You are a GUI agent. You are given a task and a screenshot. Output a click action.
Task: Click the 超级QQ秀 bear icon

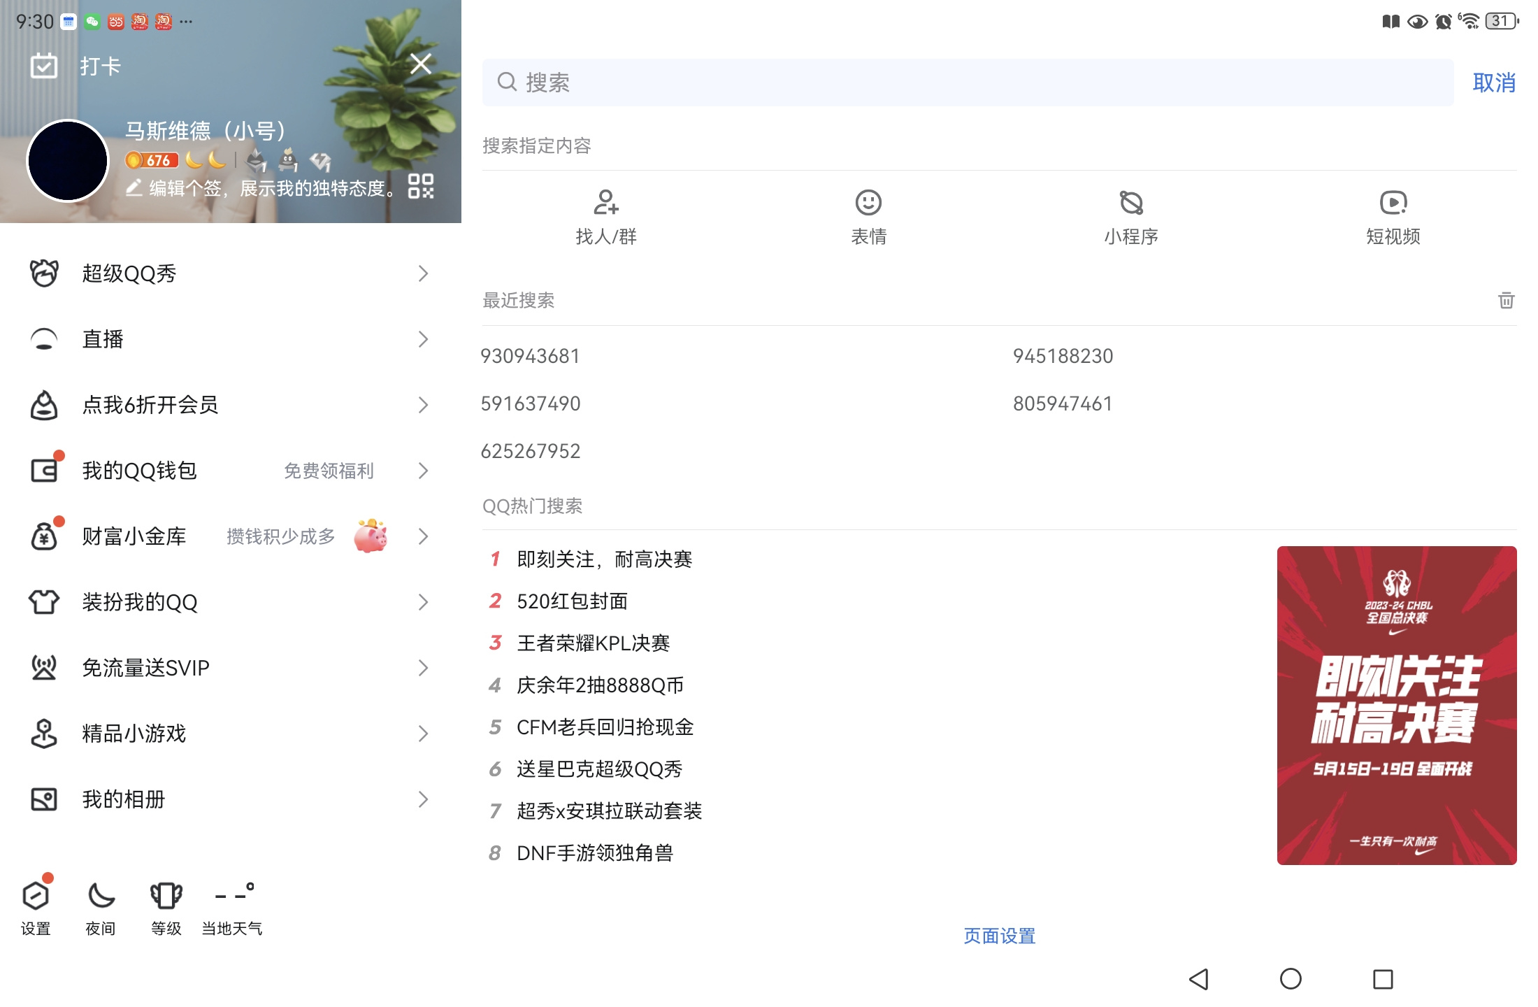tap(44, 273)
